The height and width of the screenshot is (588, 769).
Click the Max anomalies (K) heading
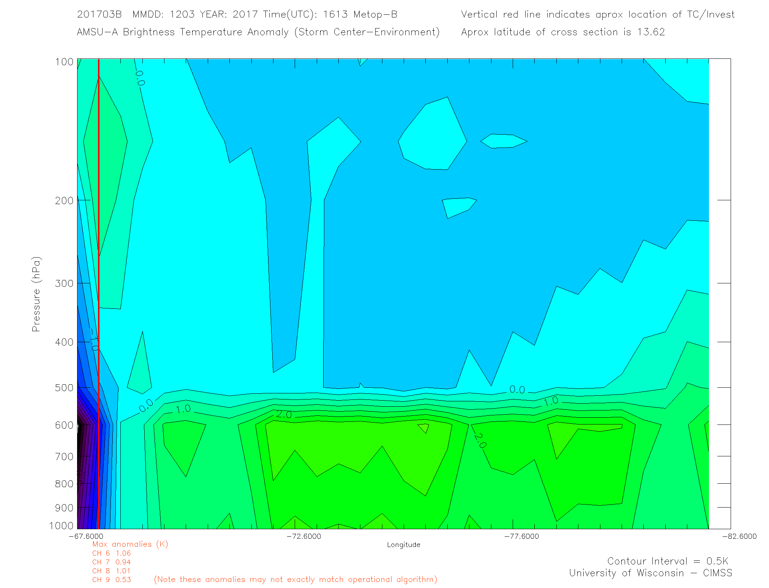[x=130, y=544]
